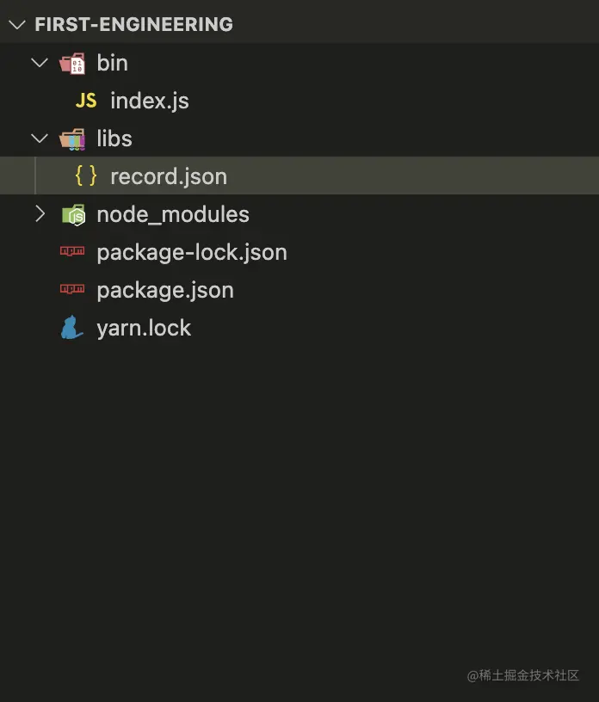599x702 pixels.
Task: Click the node_modules Node.js folder icon
Action: point(73,215)
